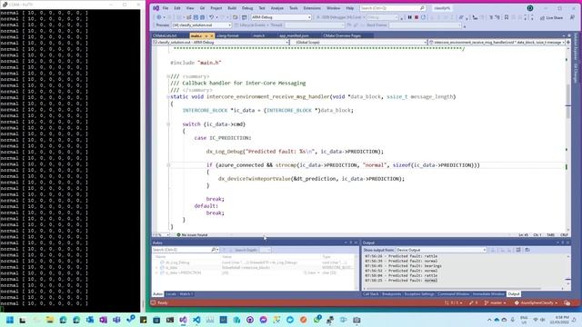This screenshot has height=327, width=582.
Task: Click the Save All icon in the toolbar
Action: click(202, 17)
